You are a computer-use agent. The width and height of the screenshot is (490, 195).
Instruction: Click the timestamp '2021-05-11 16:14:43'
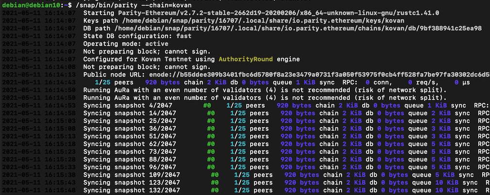pos(38,82)
